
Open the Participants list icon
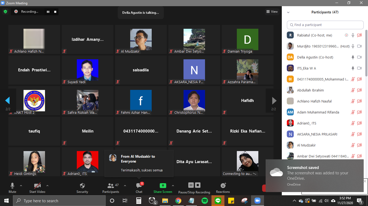click(x=110, y=186)
